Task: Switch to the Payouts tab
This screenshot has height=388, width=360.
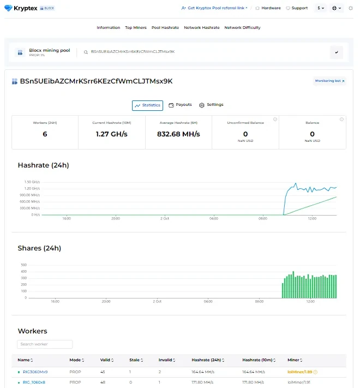Action: coord(180,105)
